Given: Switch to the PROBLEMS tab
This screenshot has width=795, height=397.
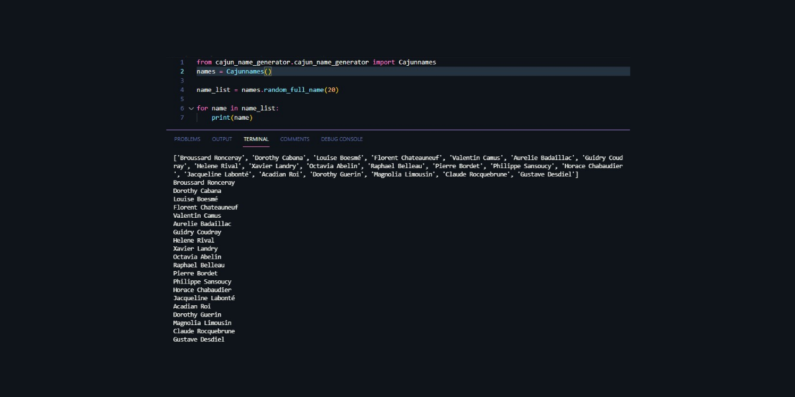Looking at the screenshot, I should click(x=187, y=139).
